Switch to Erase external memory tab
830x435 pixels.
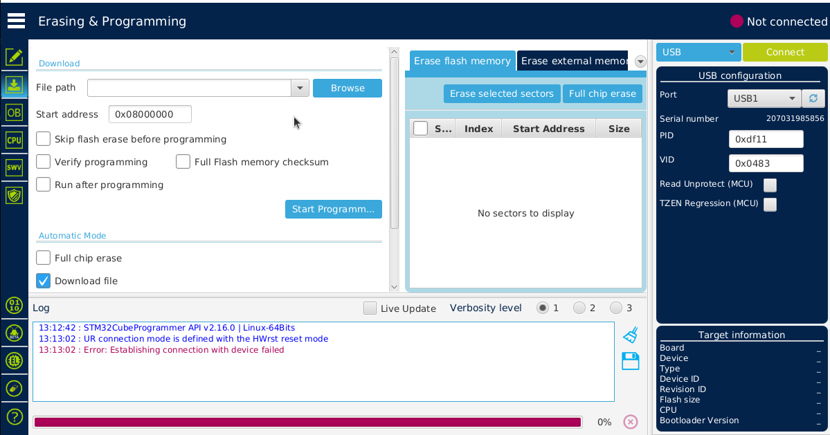tap(572, 61)
